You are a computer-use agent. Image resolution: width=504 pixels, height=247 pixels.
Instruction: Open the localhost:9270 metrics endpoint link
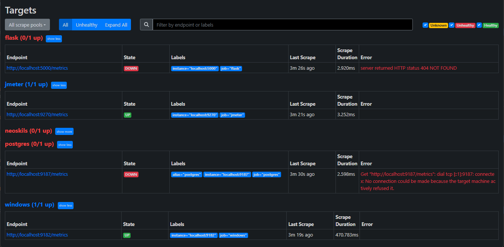(x=37, y=115)
